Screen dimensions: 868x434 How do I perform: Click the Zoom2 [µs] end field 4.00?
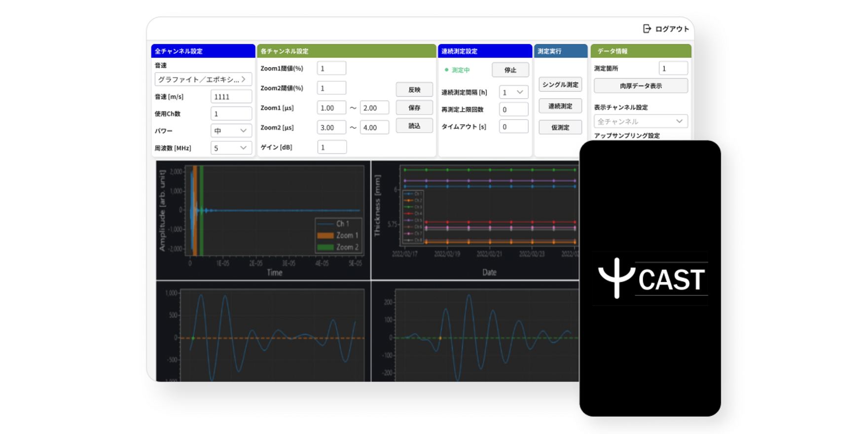click(x=374, y=128)
